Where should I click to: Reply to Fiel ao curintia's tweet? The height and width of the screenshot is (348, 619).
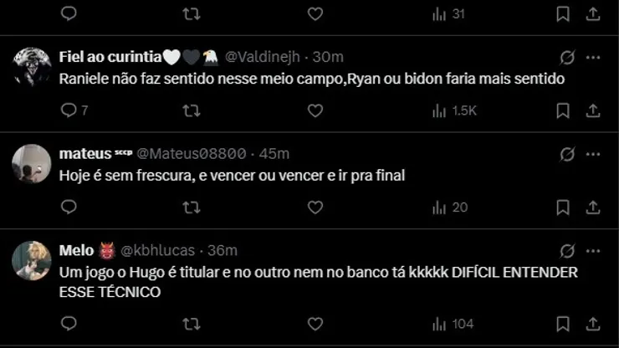(x=69, y=110)
